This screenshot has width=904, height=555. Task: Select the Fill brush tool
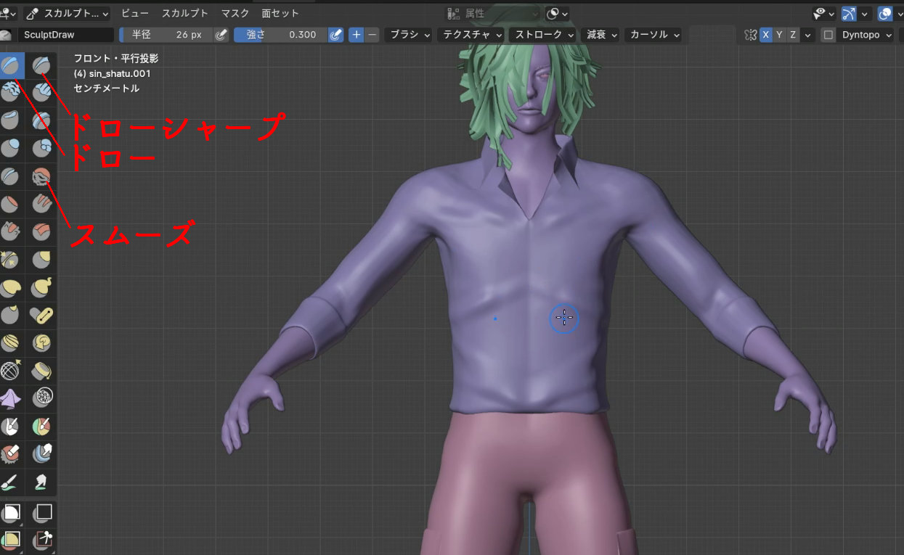(x=41, y=204)
